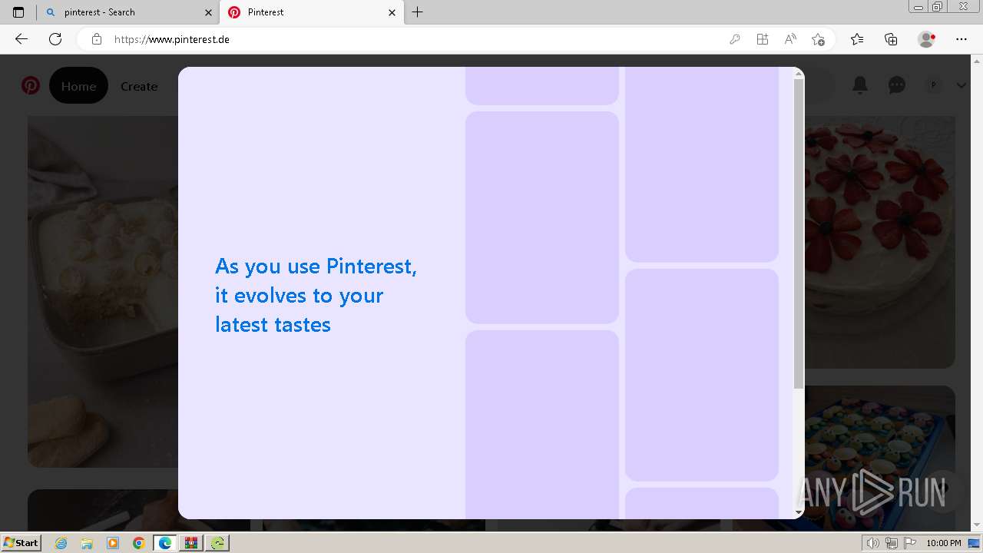Open File Explorer from the taskbar
This screenshot has width=983, height=553.
[x=87, y=543]
